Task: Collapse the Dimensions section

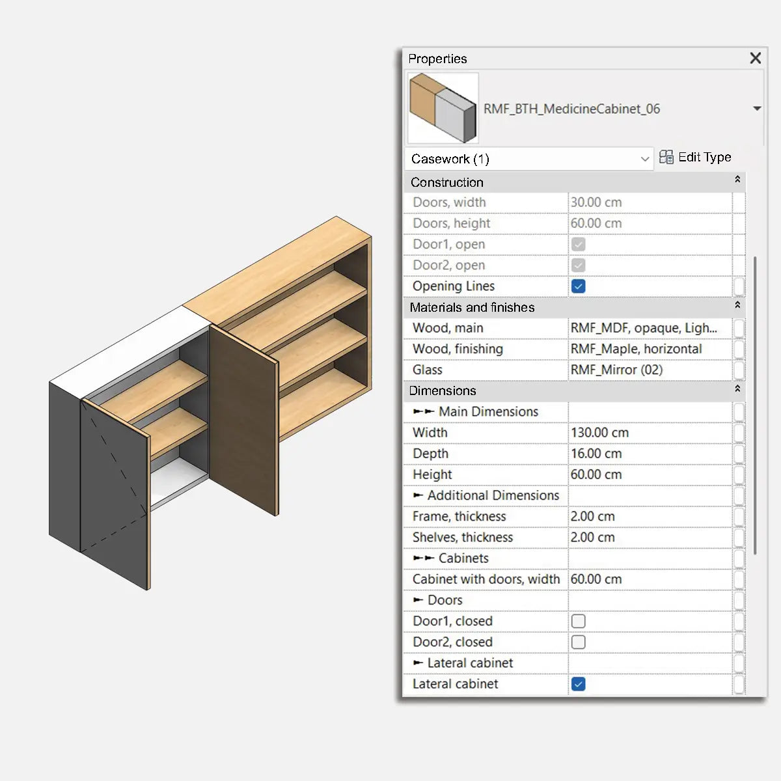Action: pyautogui.click(x=737, y=389)
